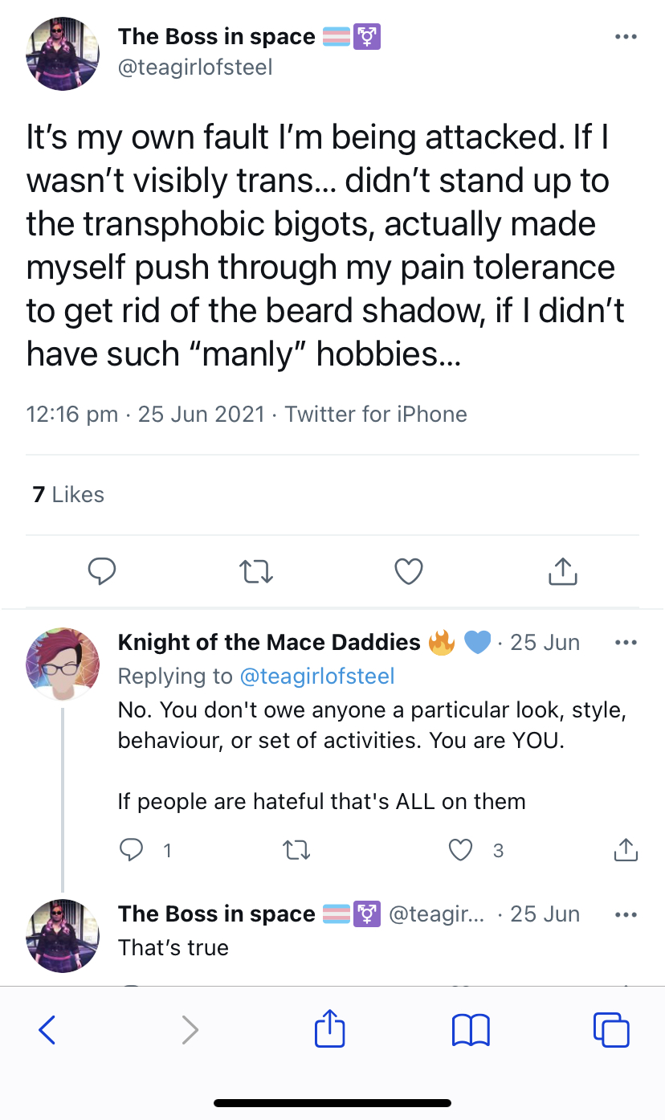Go back with Safari's back arrow
665x1120 pixels.
[47, 1030]
